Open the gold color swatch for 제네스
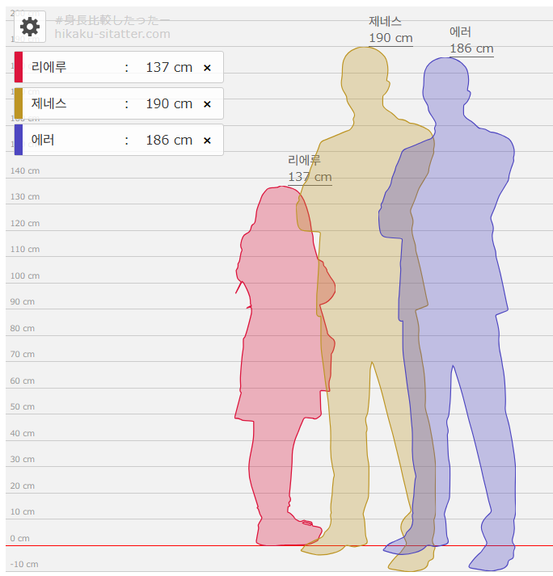Viewport: 553px width, 576px height. [x=19, y=103]
